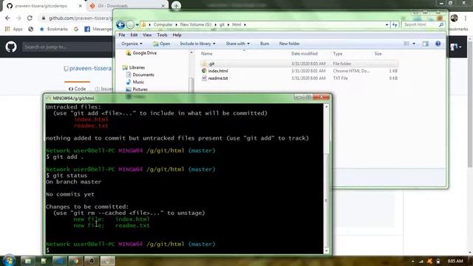Open the Explorer Tools menu
473x266 pixels.
point(162,35)
